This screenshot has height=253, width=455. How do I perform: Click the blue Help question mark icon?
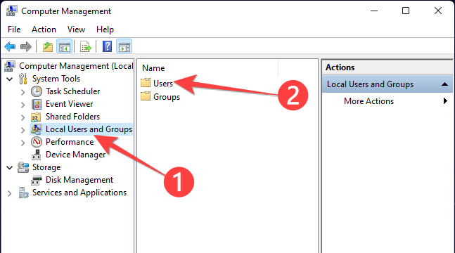tap(107, 46)
